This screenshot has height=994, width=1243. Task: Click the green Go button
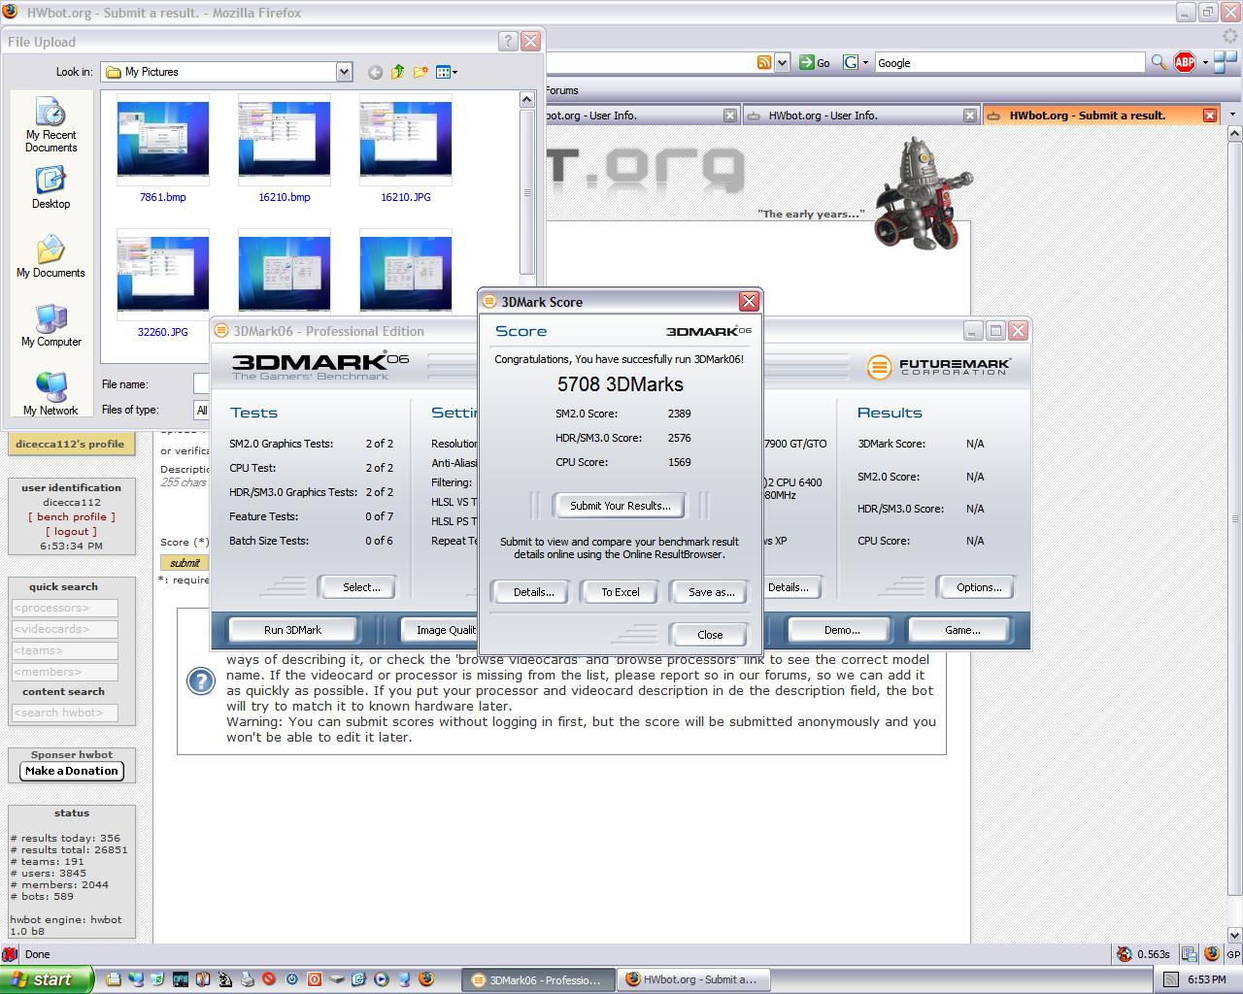814,62
